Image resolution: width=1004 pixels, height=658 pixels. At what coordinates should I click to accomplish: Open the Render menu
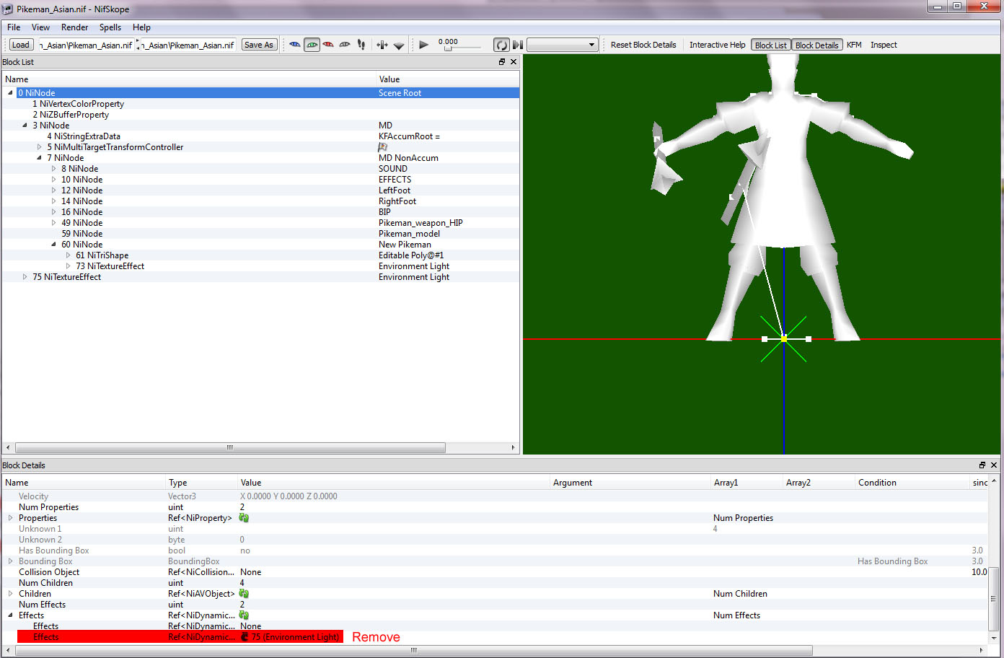click(x=74, y=27)
